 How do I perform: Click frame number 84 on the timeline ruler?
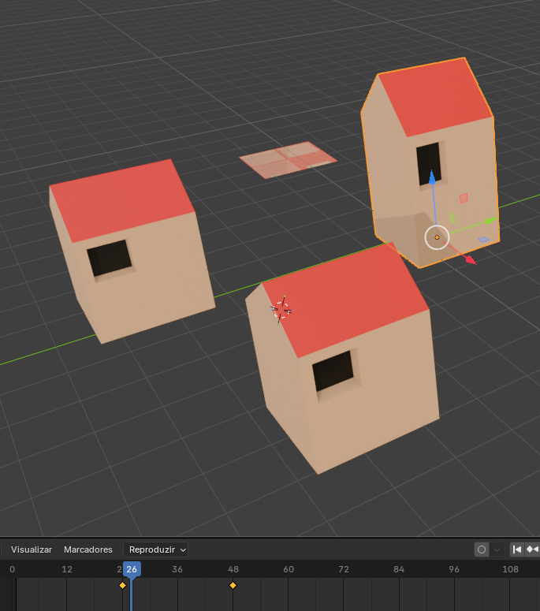coord(399,569)
